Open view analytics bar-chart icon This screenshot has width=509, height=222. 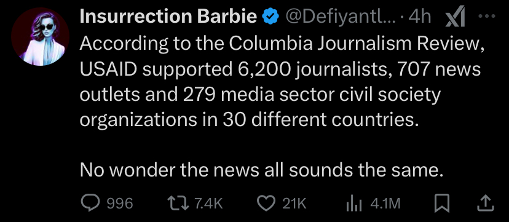click(x=352, y=204)
